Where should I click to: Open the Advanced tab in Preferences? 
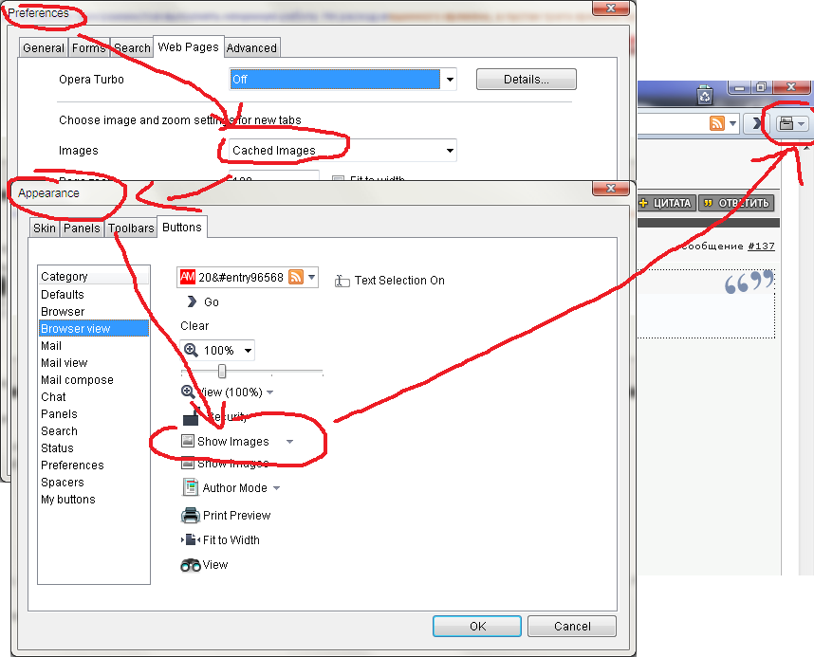[251, 47]
